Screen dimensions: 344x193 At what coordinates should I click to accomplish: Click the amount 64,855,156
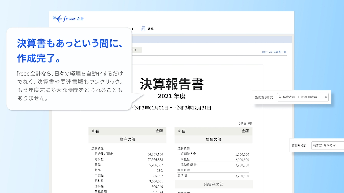(155, 154)
